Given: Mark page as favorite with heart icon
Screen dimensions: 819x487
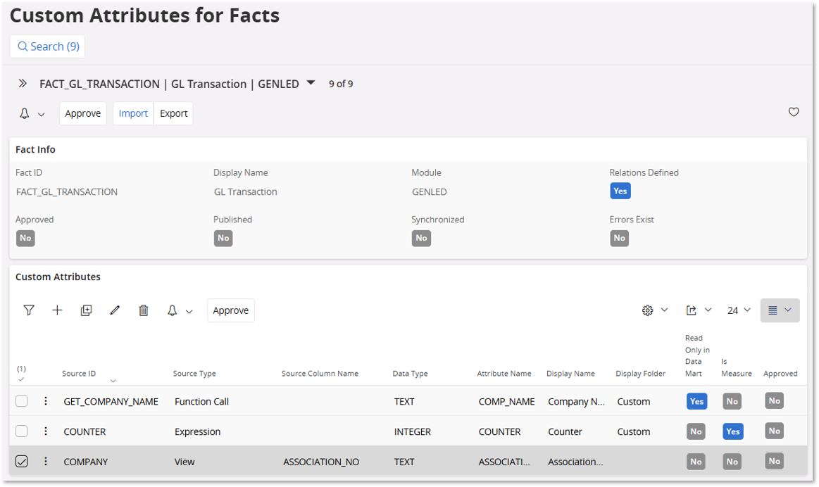Looking at the screenshot, I should (x=794, y=112).
